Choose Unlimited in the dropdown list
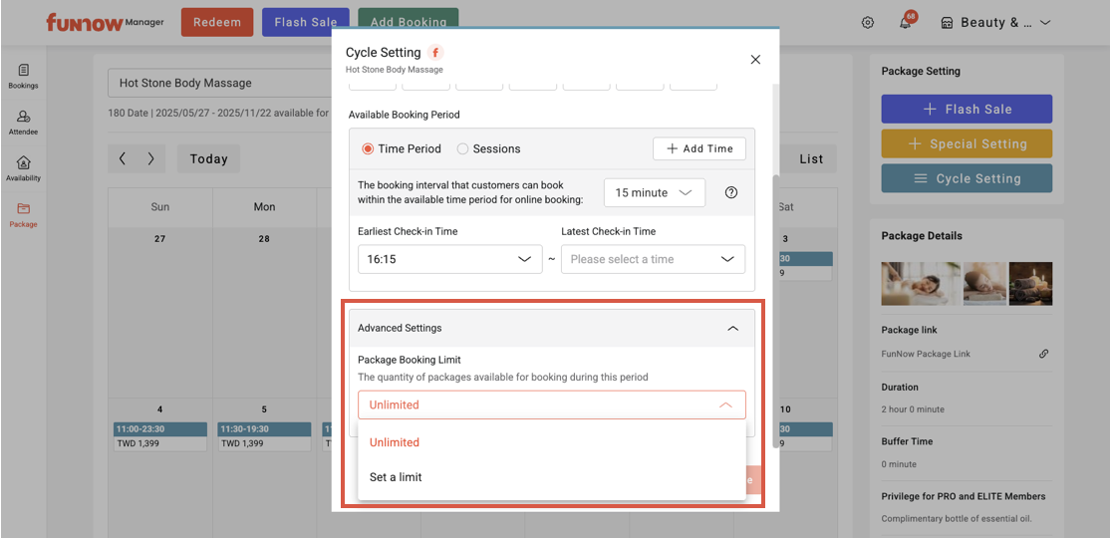 (395, 442)
